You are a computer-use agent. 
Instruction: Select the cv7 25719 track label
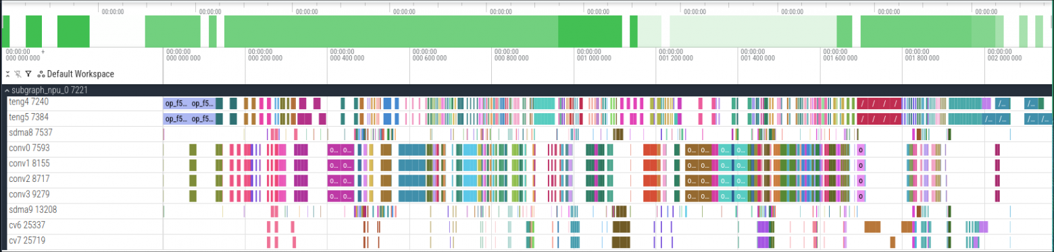coord(27,241)
